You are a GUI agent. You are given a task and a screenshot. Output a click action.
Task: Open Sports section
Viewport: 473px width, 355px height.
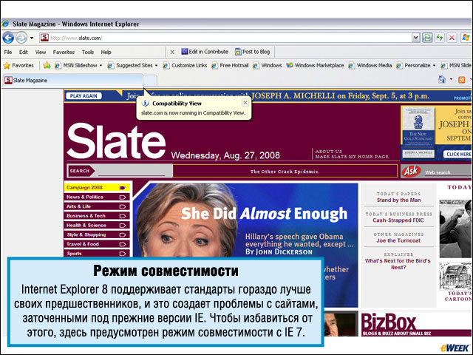(x=97, y=253)
